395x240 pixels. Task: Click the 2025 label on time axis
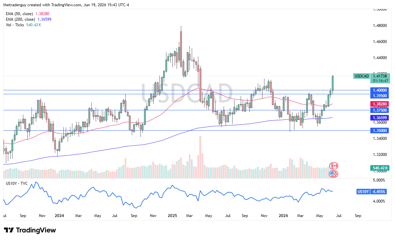[172, 216]
